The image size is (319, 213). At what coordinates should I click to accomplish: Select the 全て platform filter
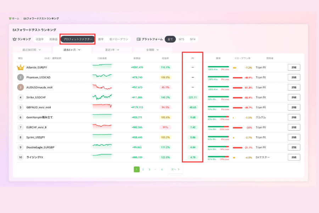click(x=170, y=39)
